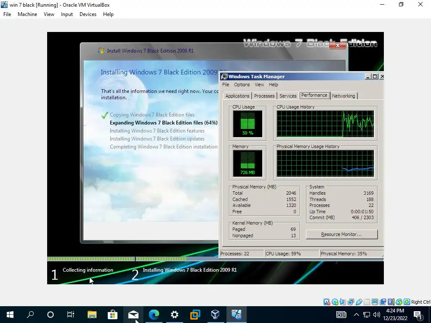The height and width of the screenshot is (323, 431).
Task: Switch to the Applications tab
Action: (x=237, y=96)
